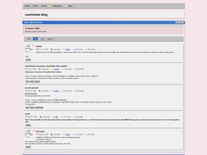Viewport: 207px width, 155px height.
Task: Click the chart icon beside 335 words
Action: (x=75, y=69)
